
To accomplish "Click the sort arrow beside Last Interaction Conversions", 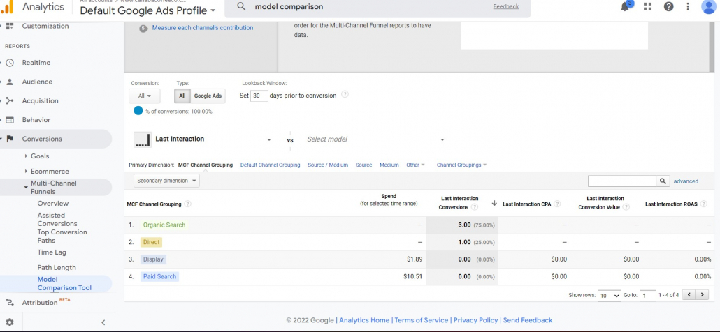I will click(x=494, y=204).
